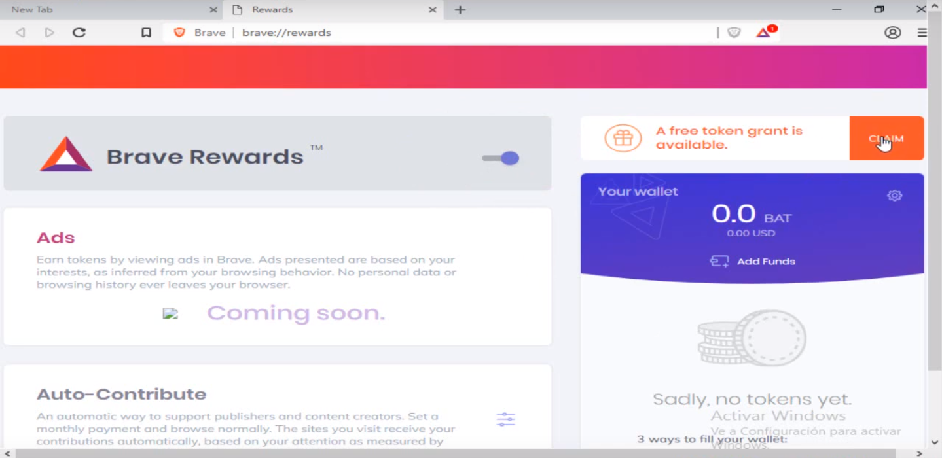Click the 'Your wallet' heading

638,191
